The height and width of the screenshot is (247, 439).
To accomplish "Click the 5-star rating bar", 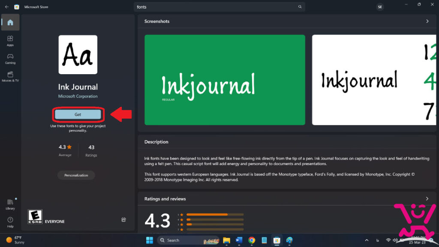I will tap(215, 214).
